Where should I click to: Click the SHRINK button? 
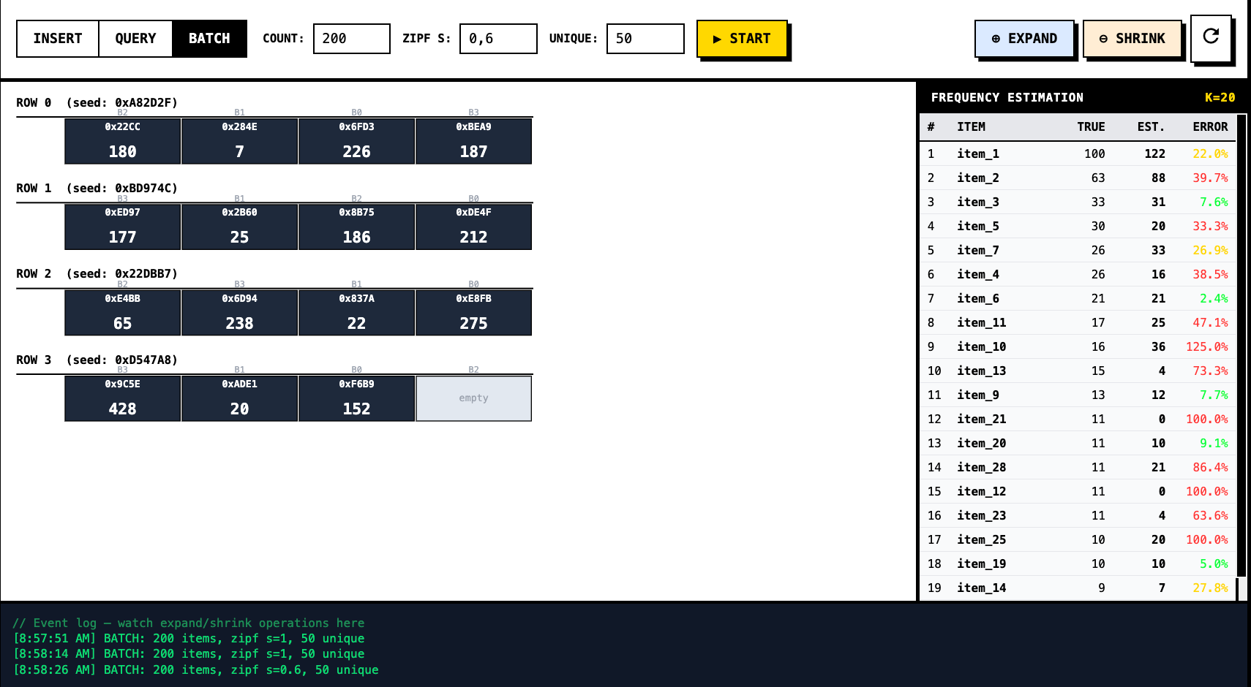click(1132, 39)
